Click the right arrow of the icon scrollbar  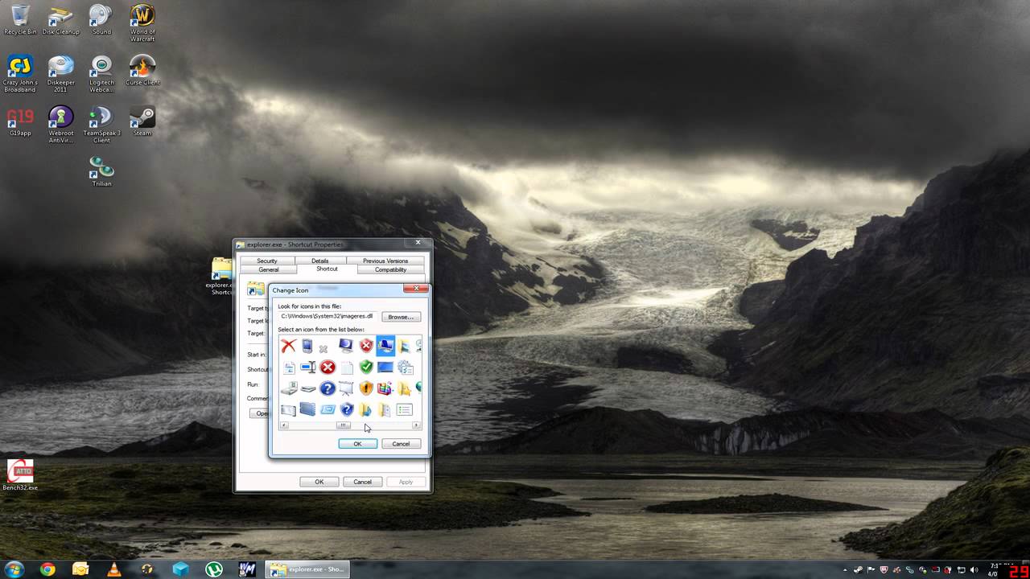[x=416, y=425]
